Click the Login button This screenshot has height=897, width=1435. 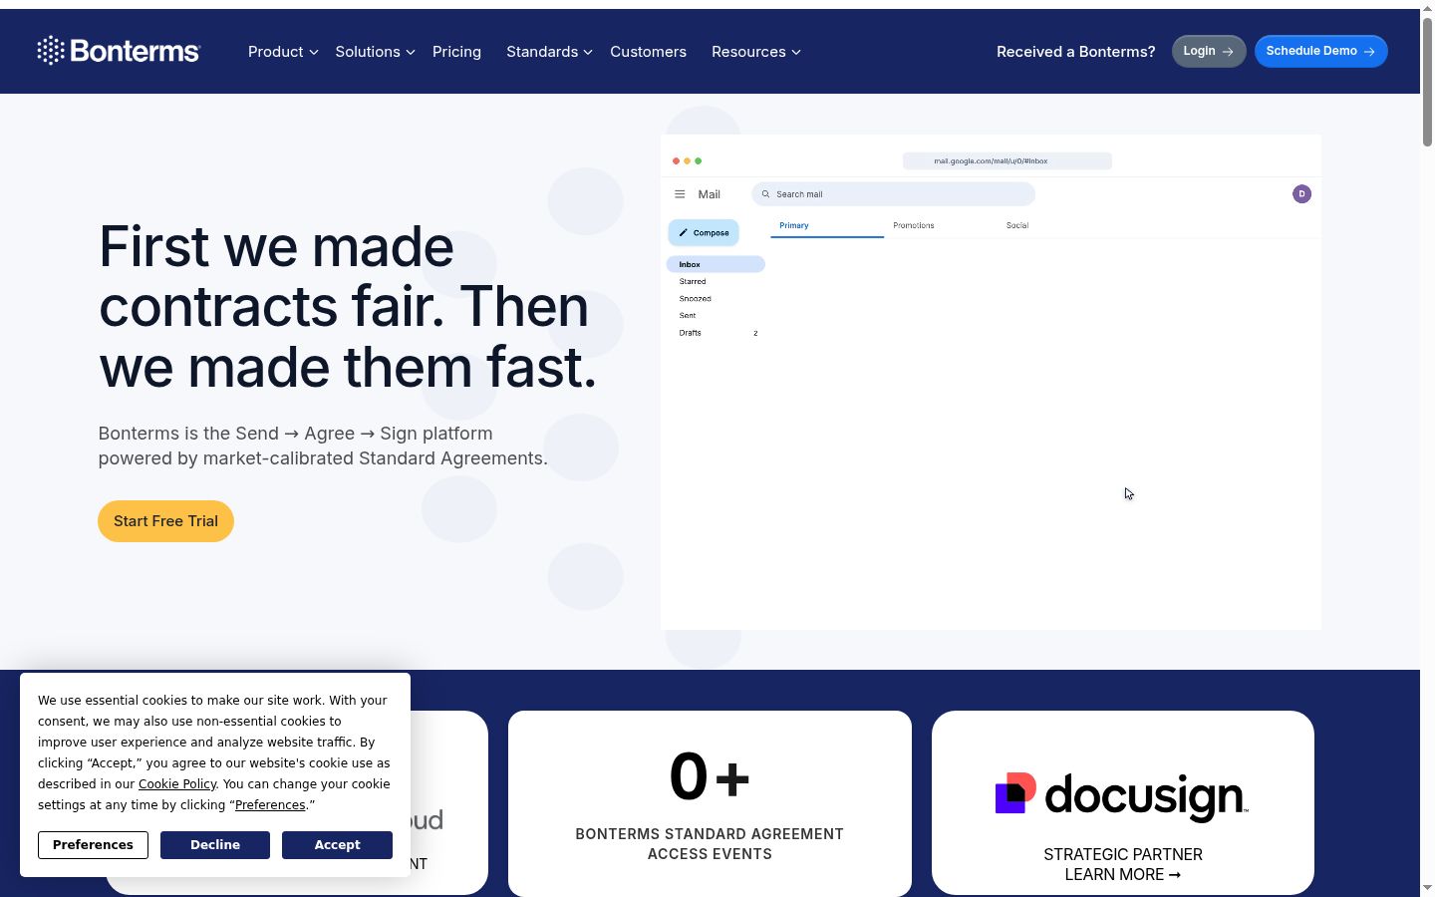pos(1209,51)
